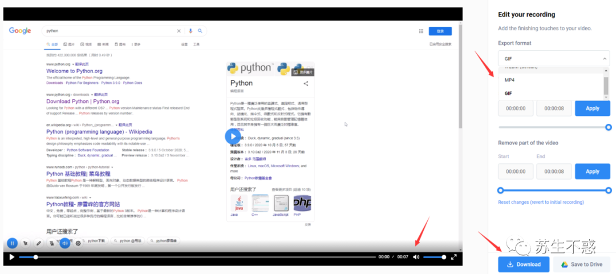616x274 pixels.
Task: Click the Apply button below the format list
Action: coord(593,108)
